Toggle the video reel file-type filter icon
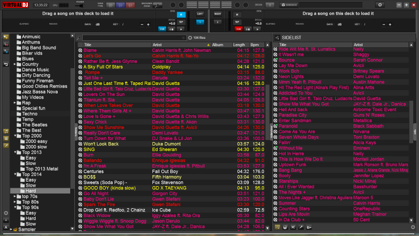 coord(6,138)
